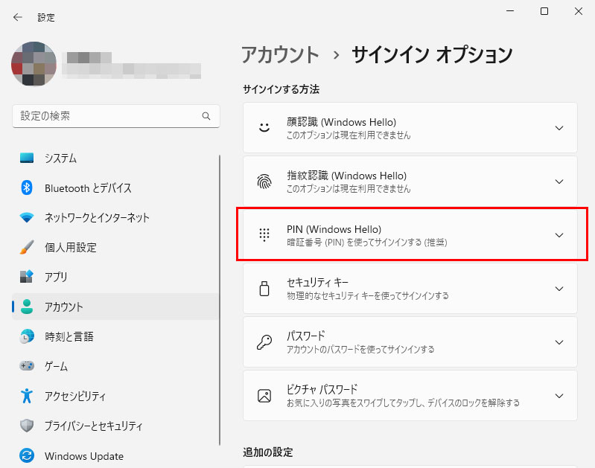Select the アカウント person icon
Image resolution: width=595 pixels, height=468 pixels.
click(x=27, y=307)
